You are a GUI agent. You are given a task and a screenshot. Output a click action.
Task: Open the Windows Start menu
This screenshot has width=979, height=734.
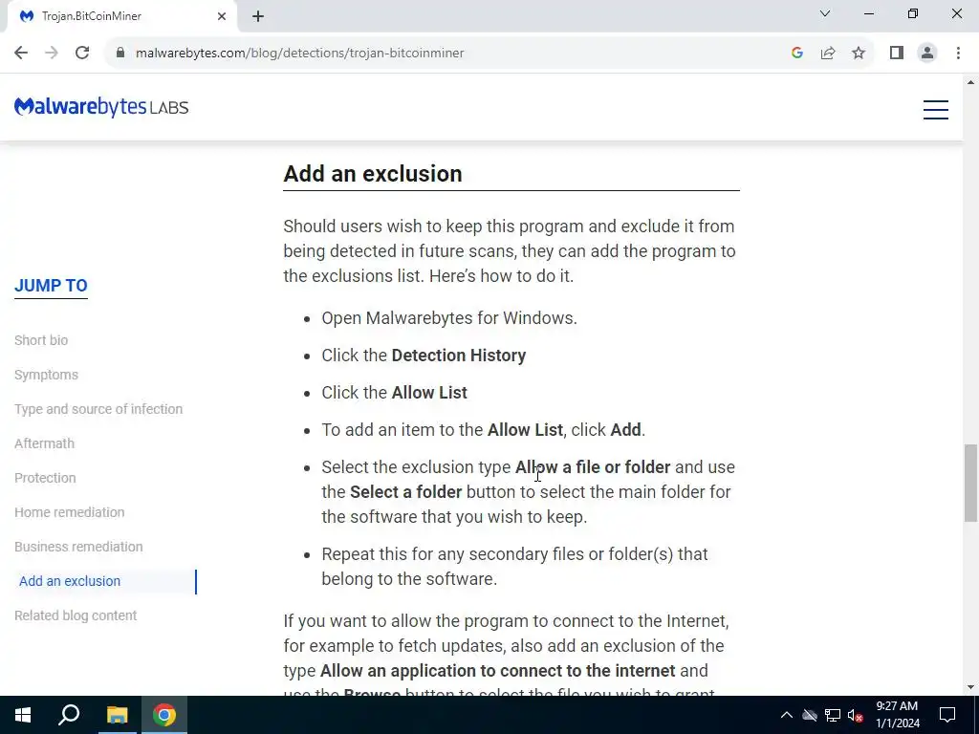(x=23, y=715)
